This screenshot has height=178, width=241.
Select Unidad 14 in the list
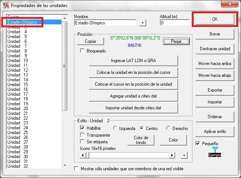tap(34, 80)
